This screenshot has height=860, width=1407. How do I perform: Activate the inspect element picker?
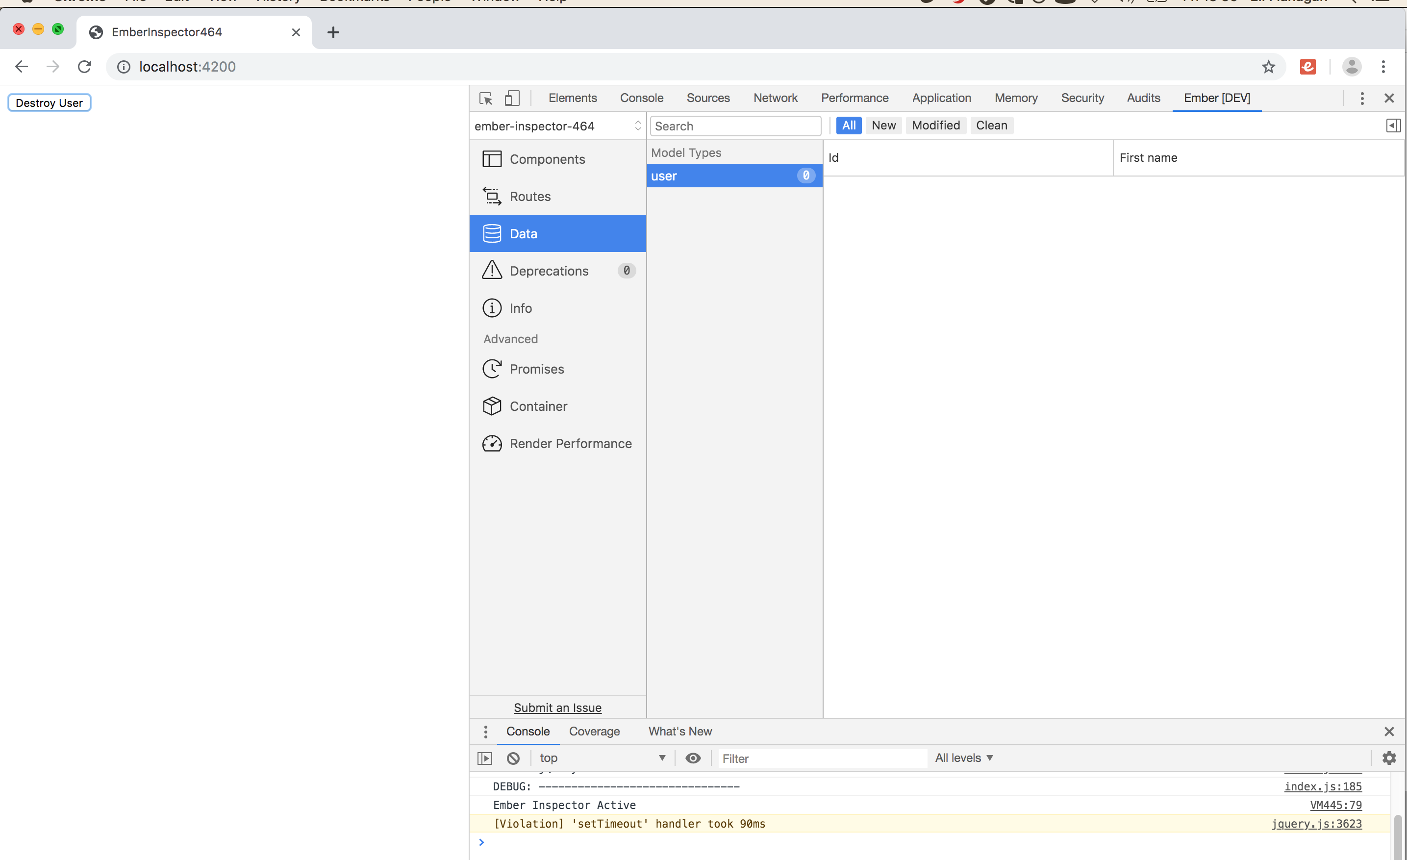(485, 98)
